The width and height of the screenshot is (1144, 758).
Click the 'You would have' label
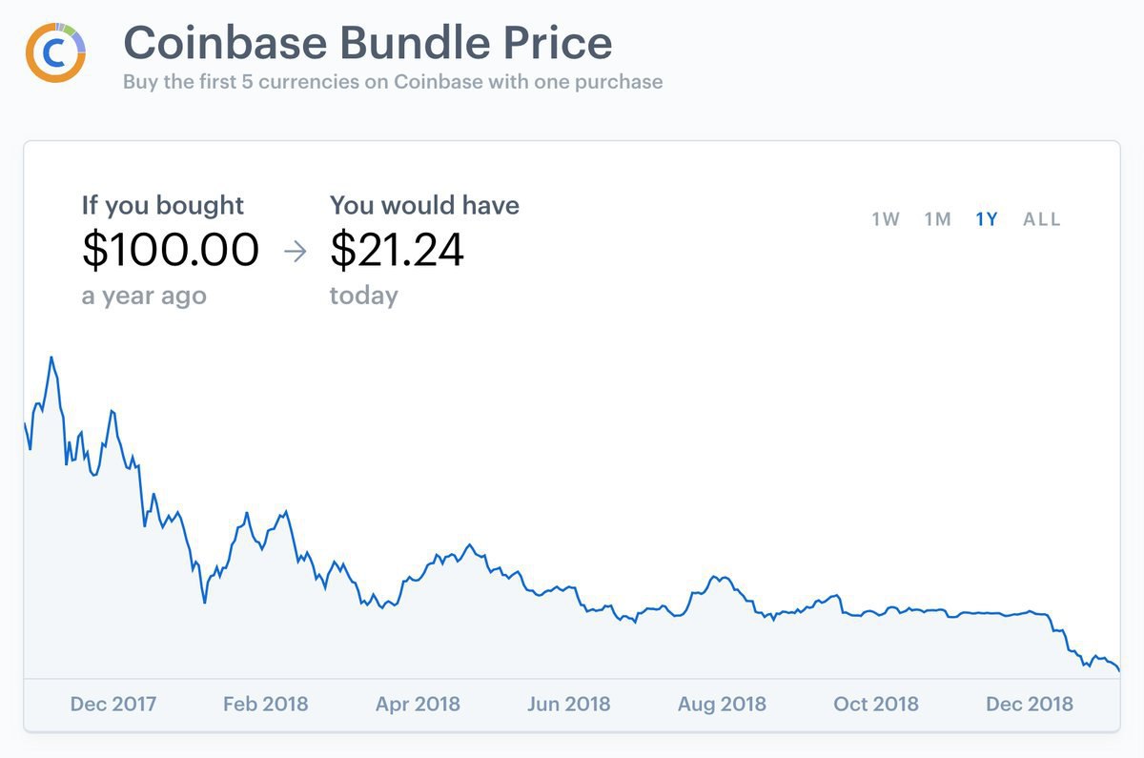tap(424, 205)
